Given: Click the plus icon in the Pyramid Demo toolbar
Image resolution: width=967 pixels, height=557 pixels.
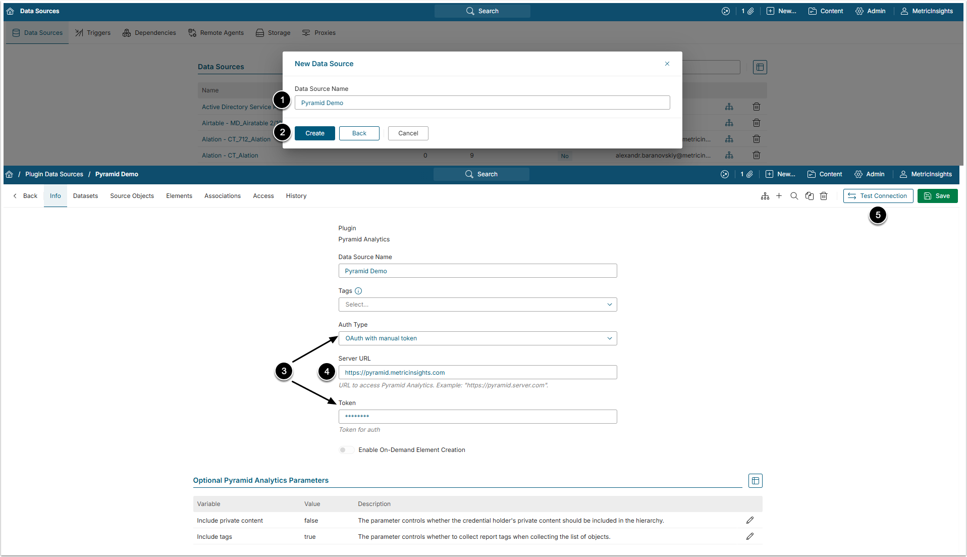Looking at the screenshot, I should [x=779, y=196].
